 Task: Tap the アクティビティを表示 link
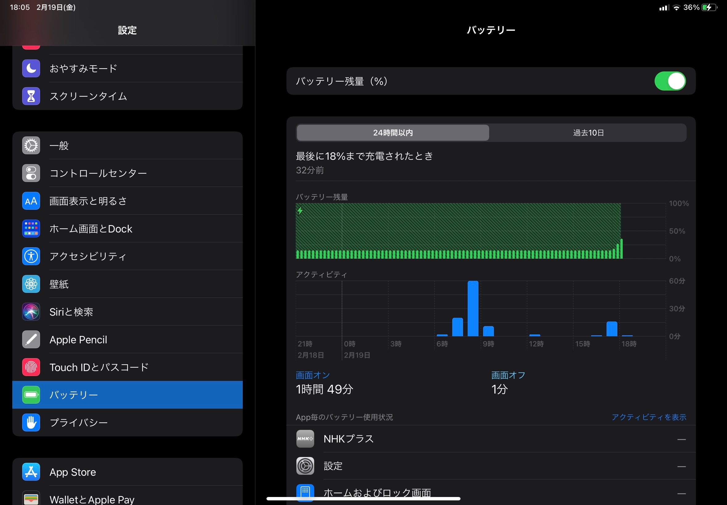[648, 417]
